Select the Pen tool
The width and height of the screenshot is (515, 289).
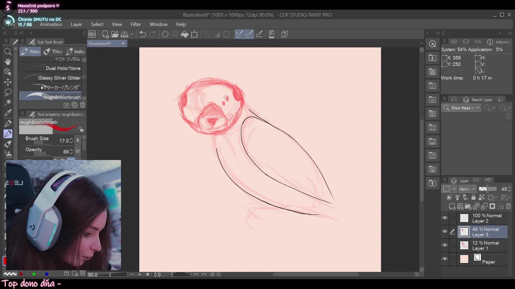[8, 123]
